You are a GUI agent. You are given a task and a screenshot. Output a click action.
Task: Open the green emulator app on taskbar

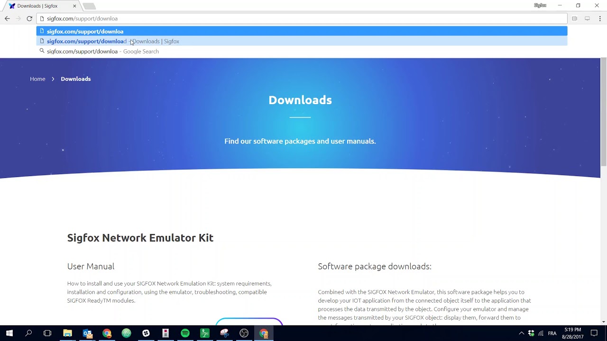(204, 333)
